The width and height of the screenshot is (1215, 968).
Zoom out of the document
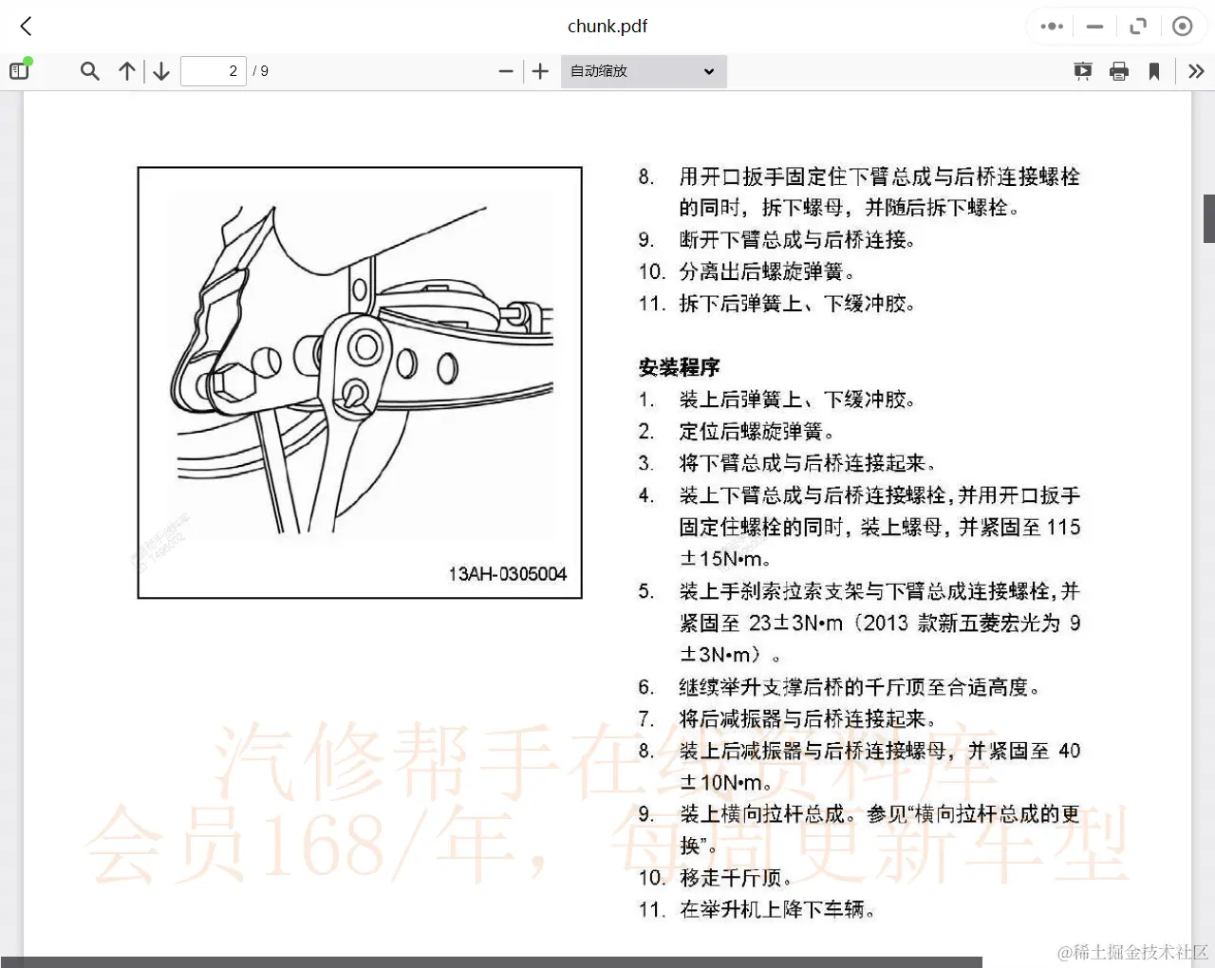(506, 70)
